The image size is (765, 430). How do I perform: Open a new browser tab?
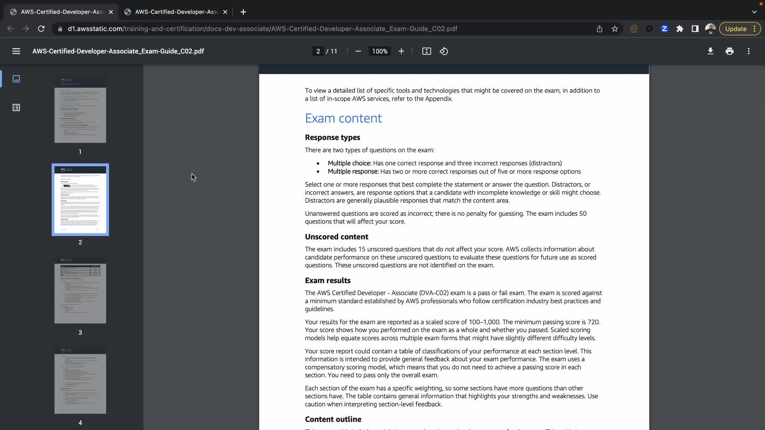coord(243,12)
